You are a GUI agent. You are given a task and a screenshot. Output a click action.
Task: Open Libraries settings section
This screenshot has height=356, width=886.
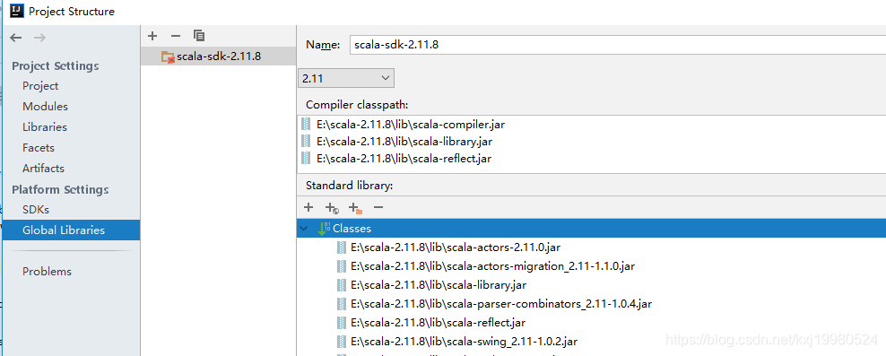pyautogui.click(x=45, y=127)
